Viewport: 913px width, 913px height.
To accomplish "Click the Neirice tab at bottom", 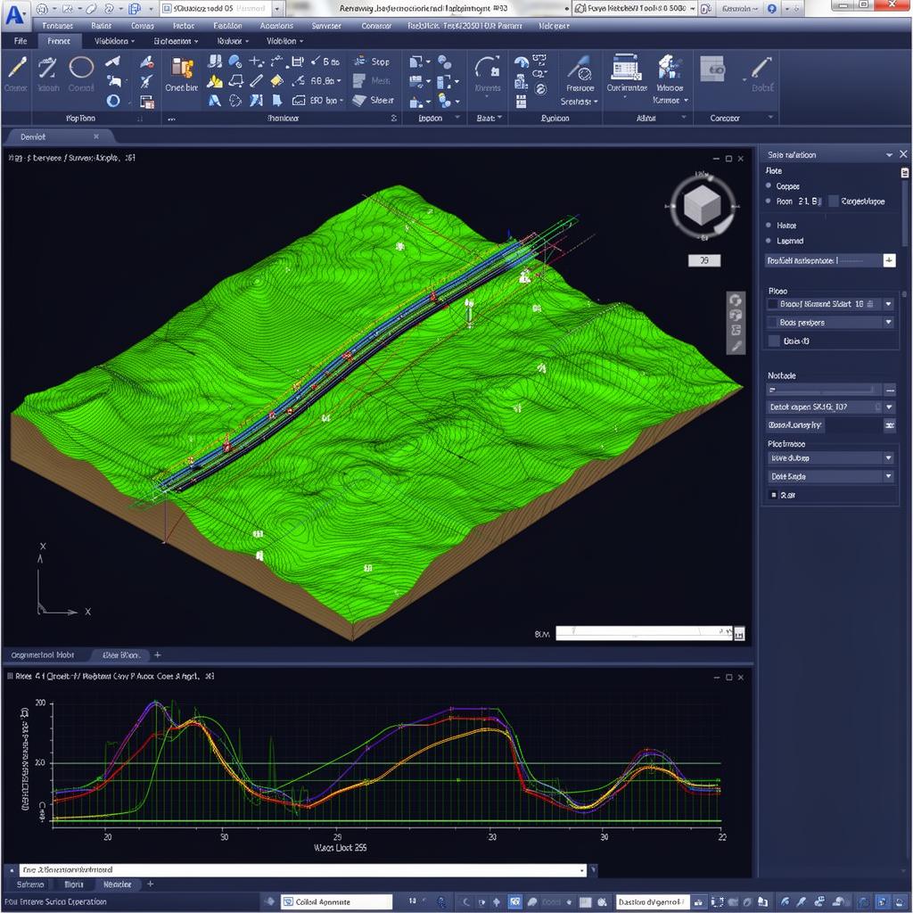I will 117,884.
